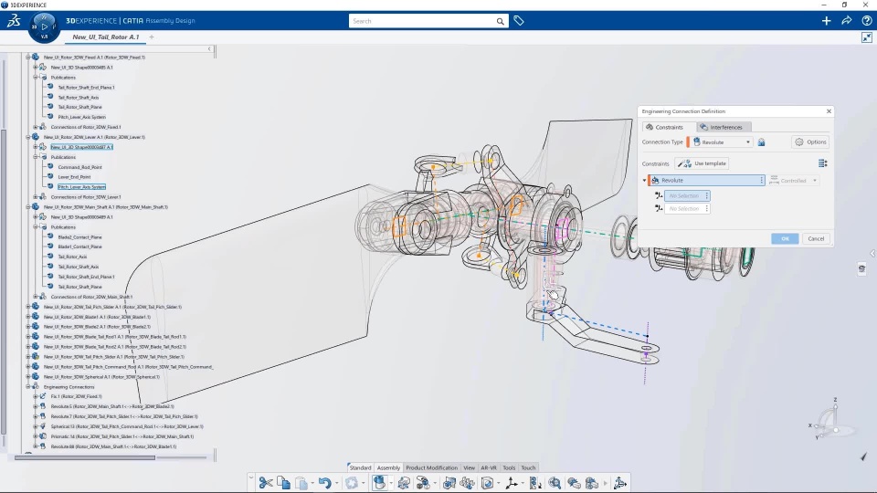Click the first No Selection field
Image resolution: width=877 pixels, height=493 pixels.
tap(687, 195)
